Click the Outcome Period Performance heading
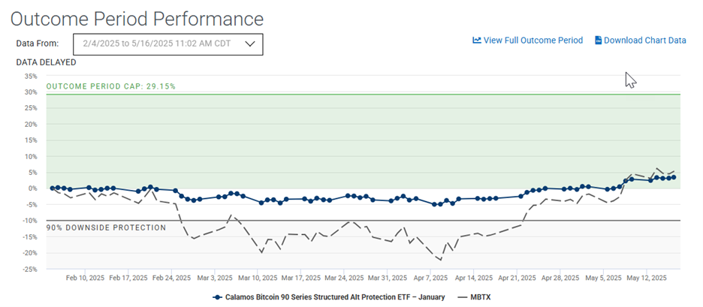 137,19
